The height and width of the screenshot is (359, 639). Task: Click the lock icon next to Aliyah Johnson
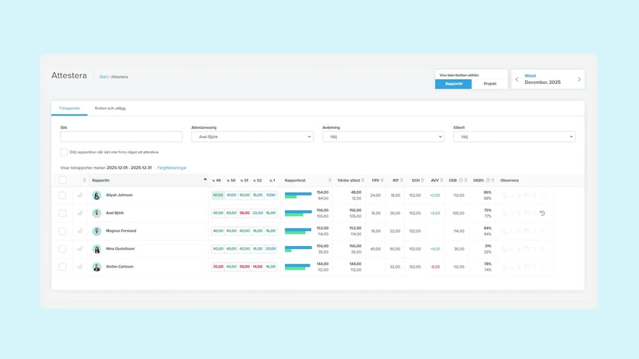(81, 195)
